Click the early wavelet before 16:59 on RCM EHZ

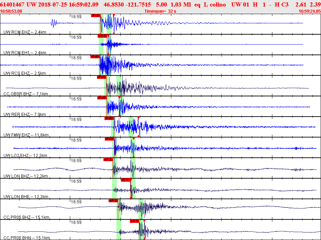[54, 23]
